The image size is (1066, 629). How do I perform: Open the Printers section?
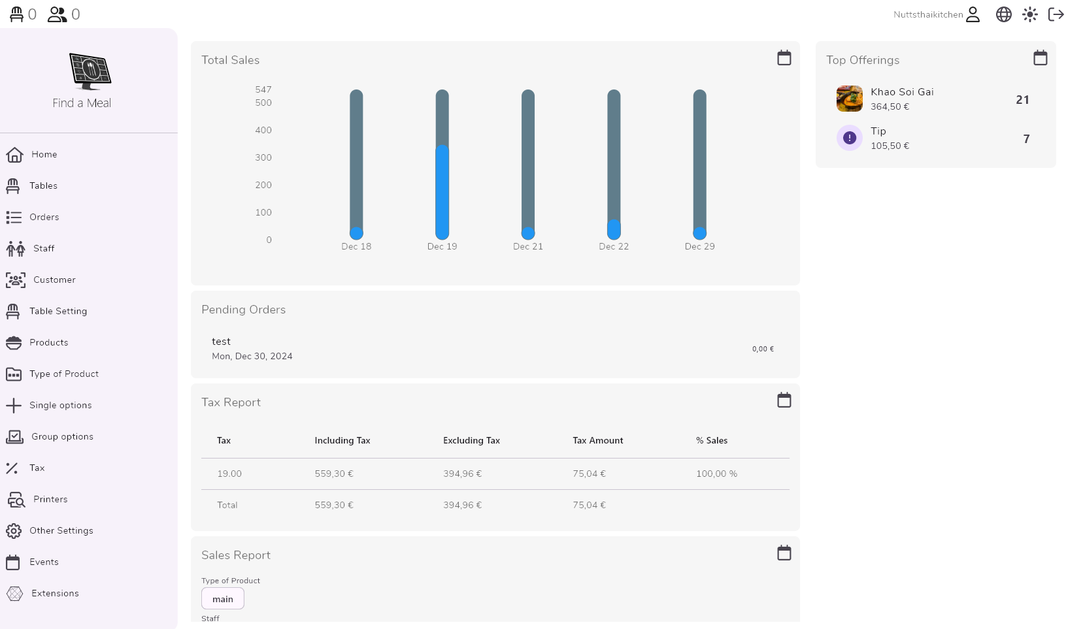[x=50, y=500]
